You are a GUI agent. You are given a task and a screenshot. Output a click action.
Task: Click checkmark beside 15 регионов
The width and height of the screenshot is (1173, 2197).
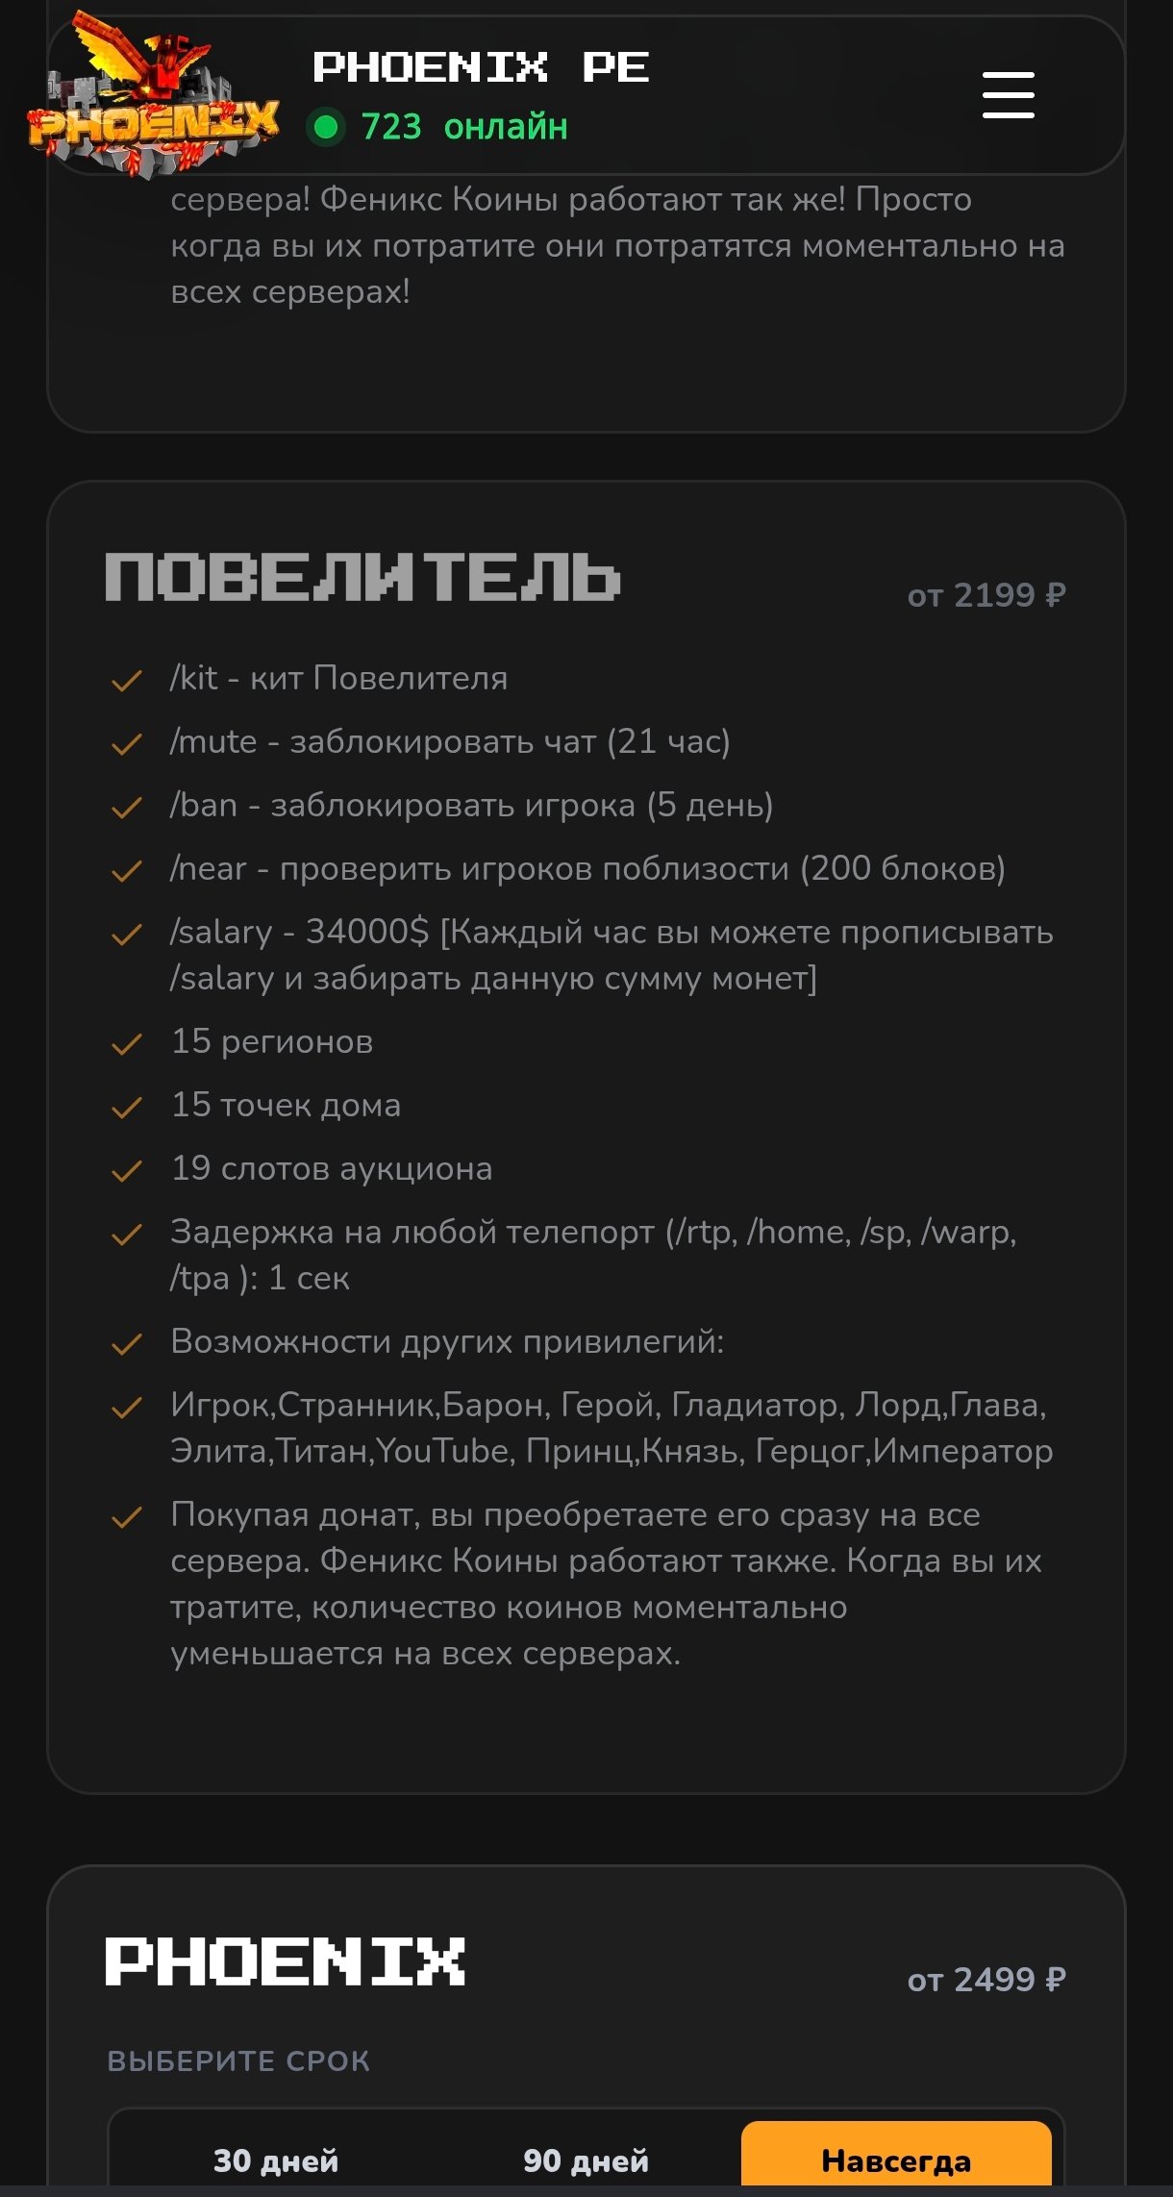(127, 1044)
